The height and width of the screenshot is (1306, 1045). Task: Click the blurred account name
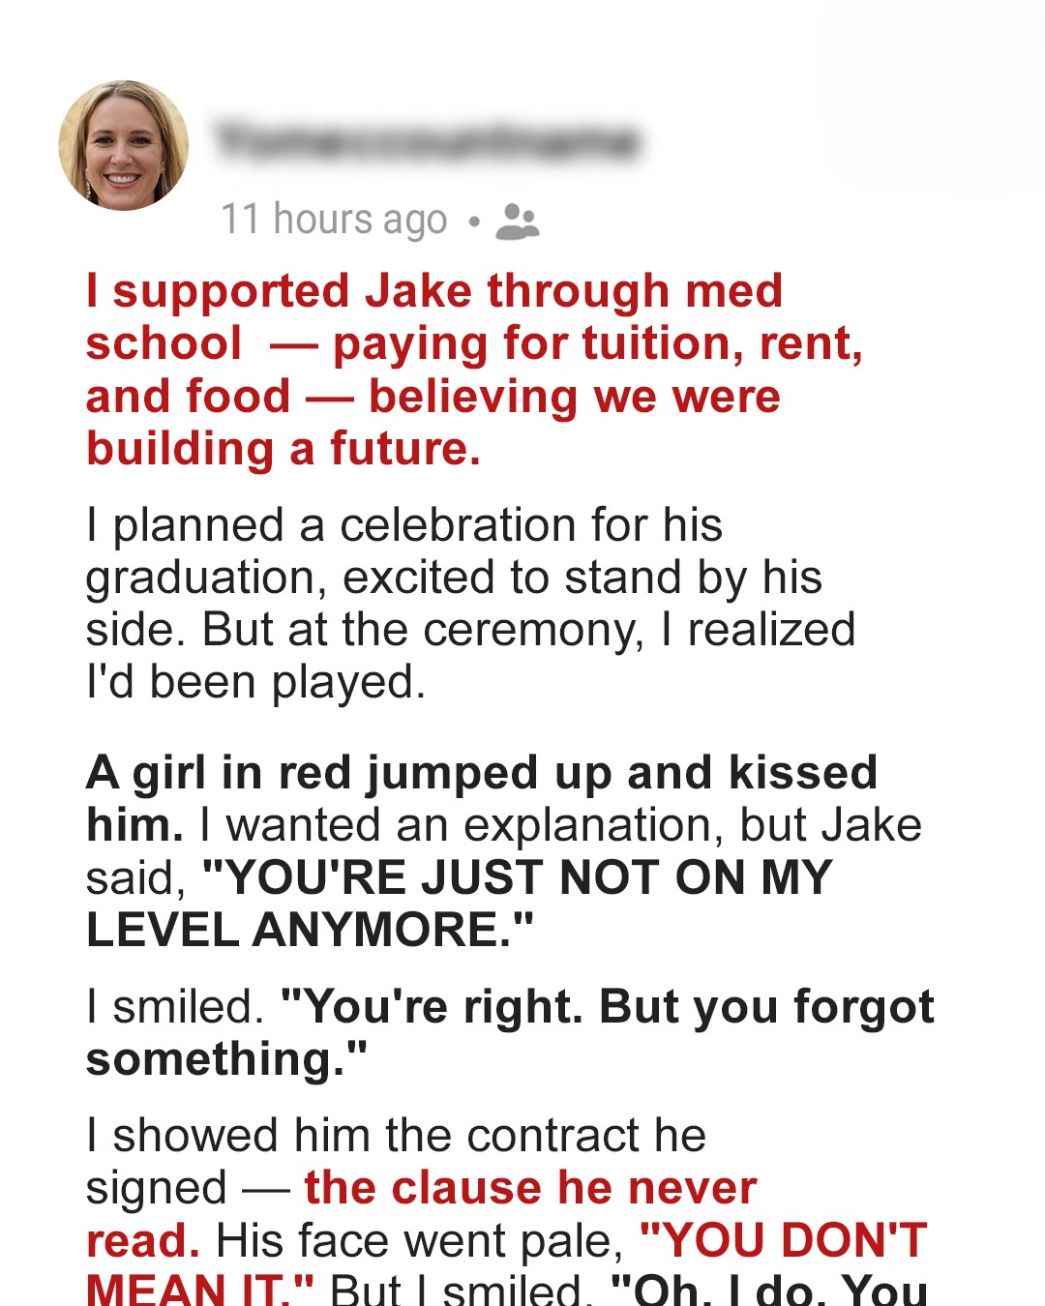427,142
